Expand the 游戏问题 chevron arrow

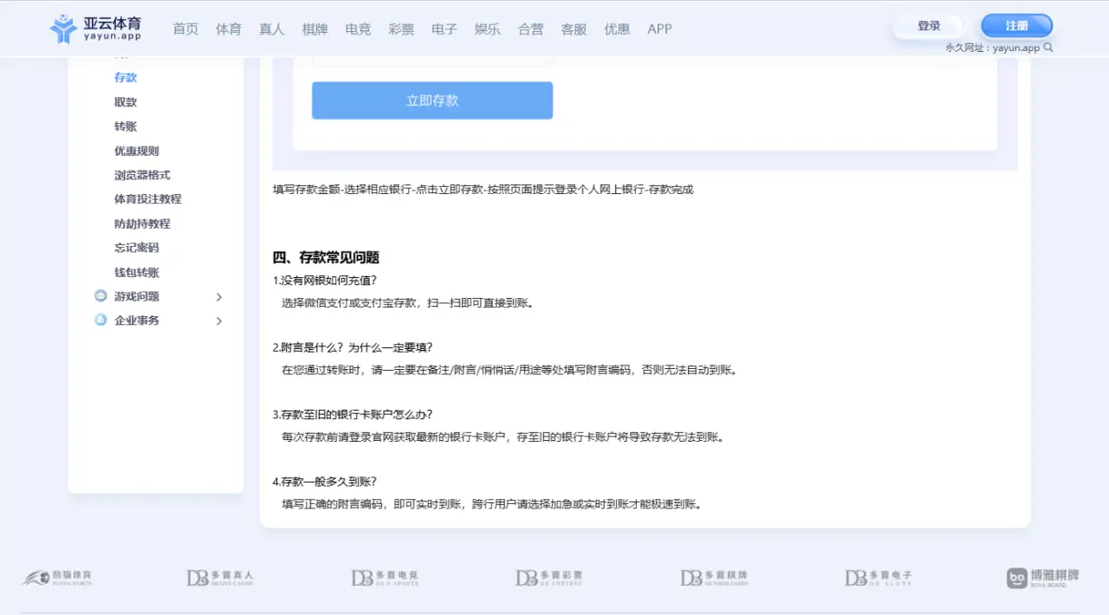point(218,297)
